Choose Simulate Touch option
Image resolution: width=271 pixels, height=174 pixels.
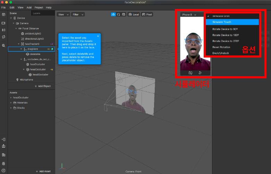(x=232, y=22)
